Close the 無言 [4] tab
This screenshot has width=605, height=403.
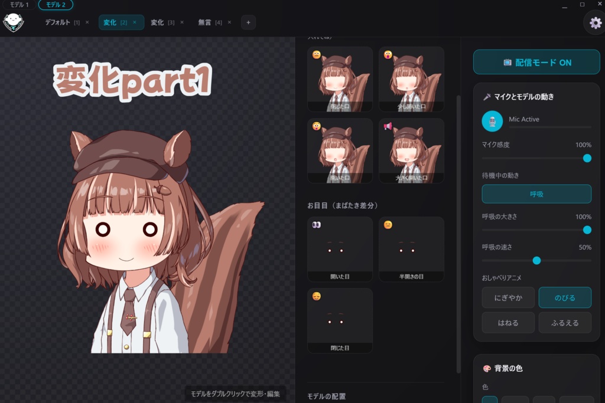tap(229, 22)
